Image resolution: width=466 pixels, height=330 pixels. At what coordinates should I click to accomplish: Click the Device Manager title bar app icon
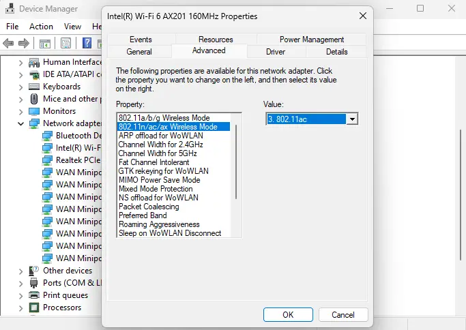click(x=10, y=9)
